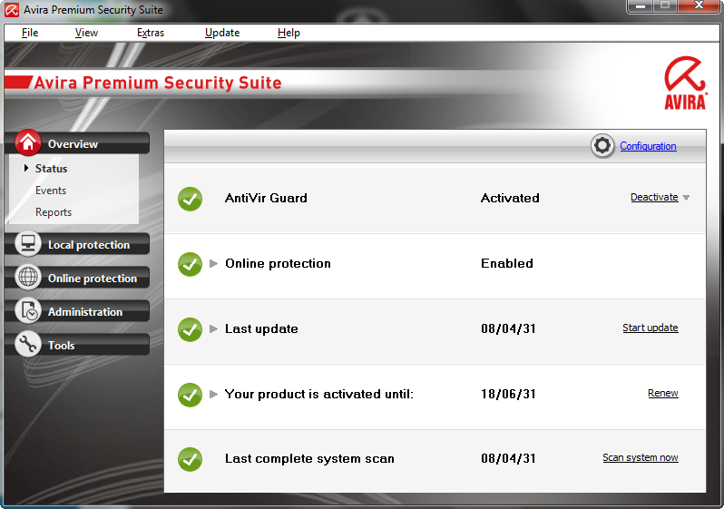Select Status under Overview
The width and height of the screenshot is (724, 509).
click(x=51, y=169)
